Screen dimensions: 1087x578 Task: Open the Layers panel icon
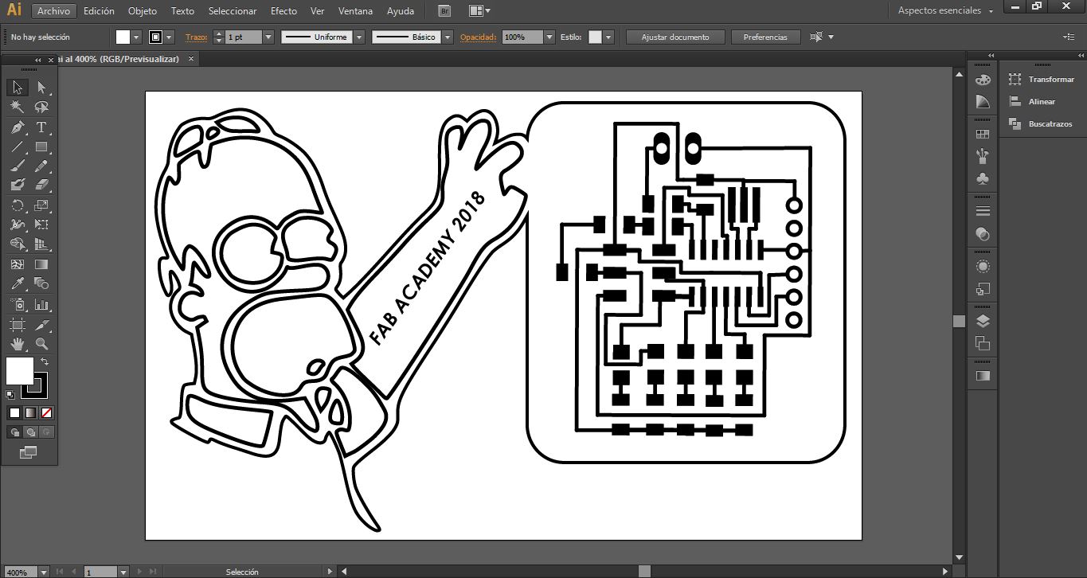click(983, 321)
